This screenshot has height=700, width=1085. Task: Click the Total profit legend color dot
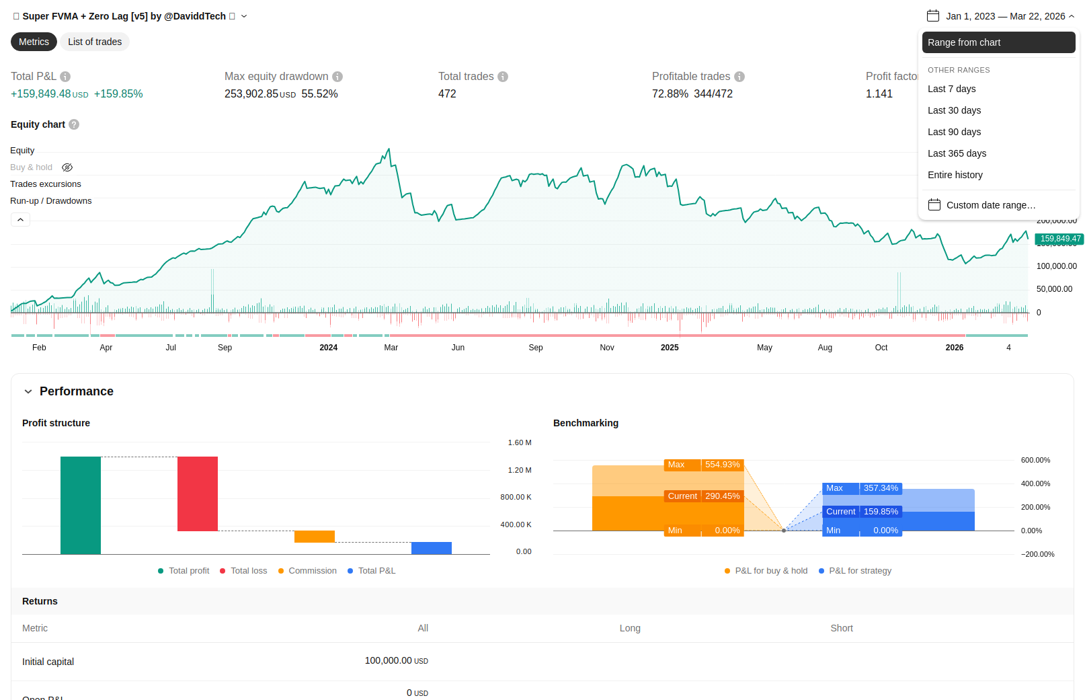pos(161,571)
